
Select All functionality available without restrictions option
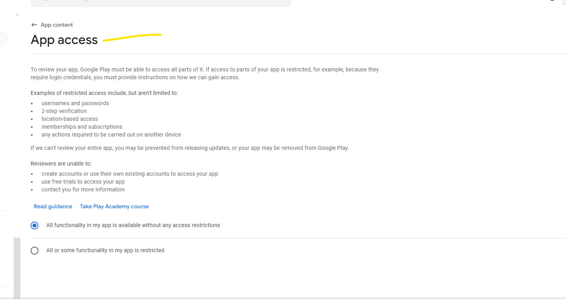pyautogui.click(x=35, y=226)
